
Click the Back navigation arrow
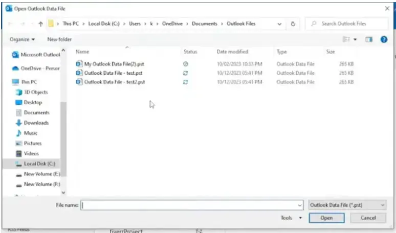coord(10,24)
